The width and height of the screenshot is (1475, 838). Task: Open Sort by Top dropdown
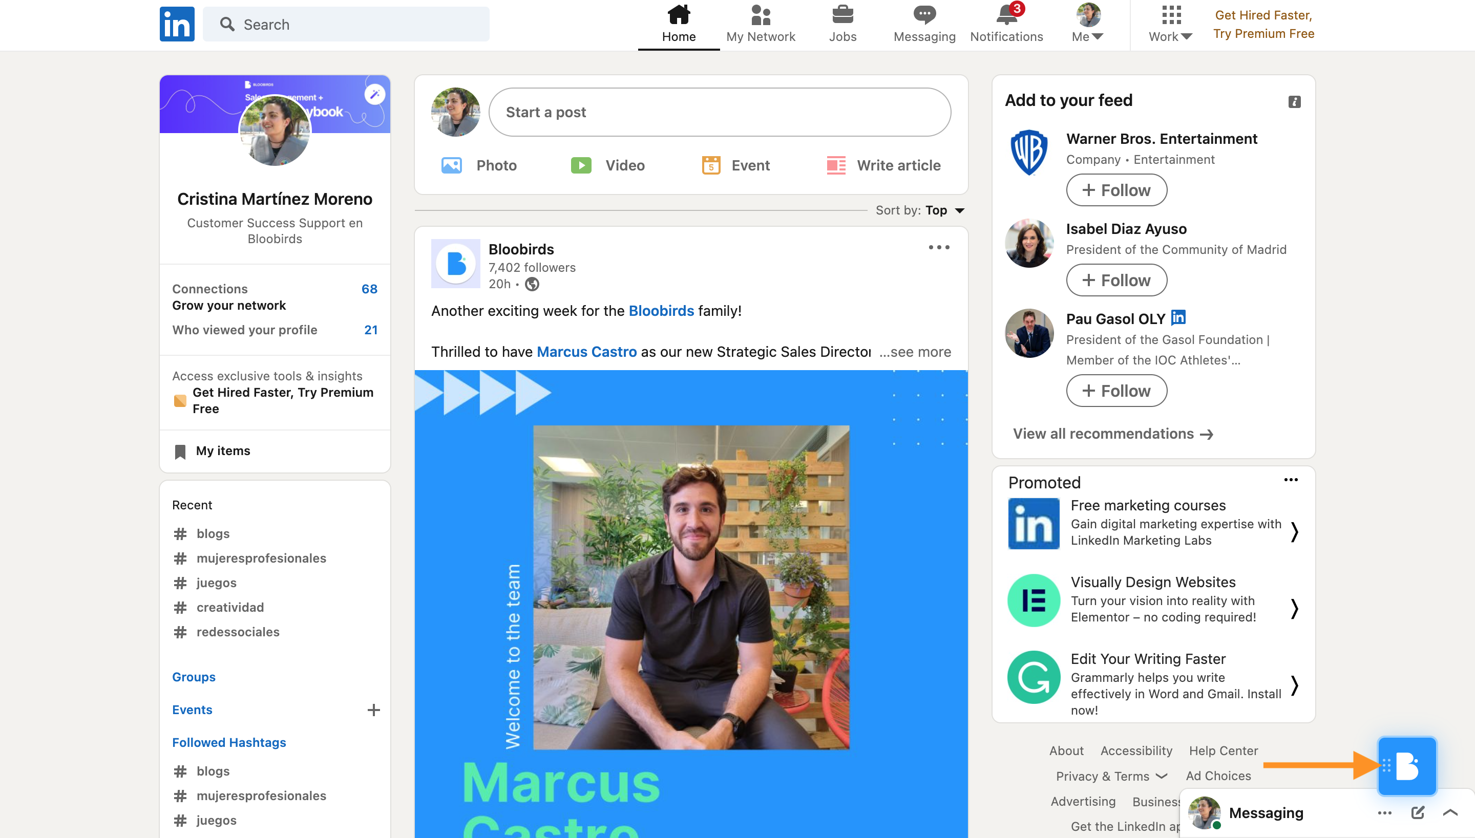coord(920,210)
